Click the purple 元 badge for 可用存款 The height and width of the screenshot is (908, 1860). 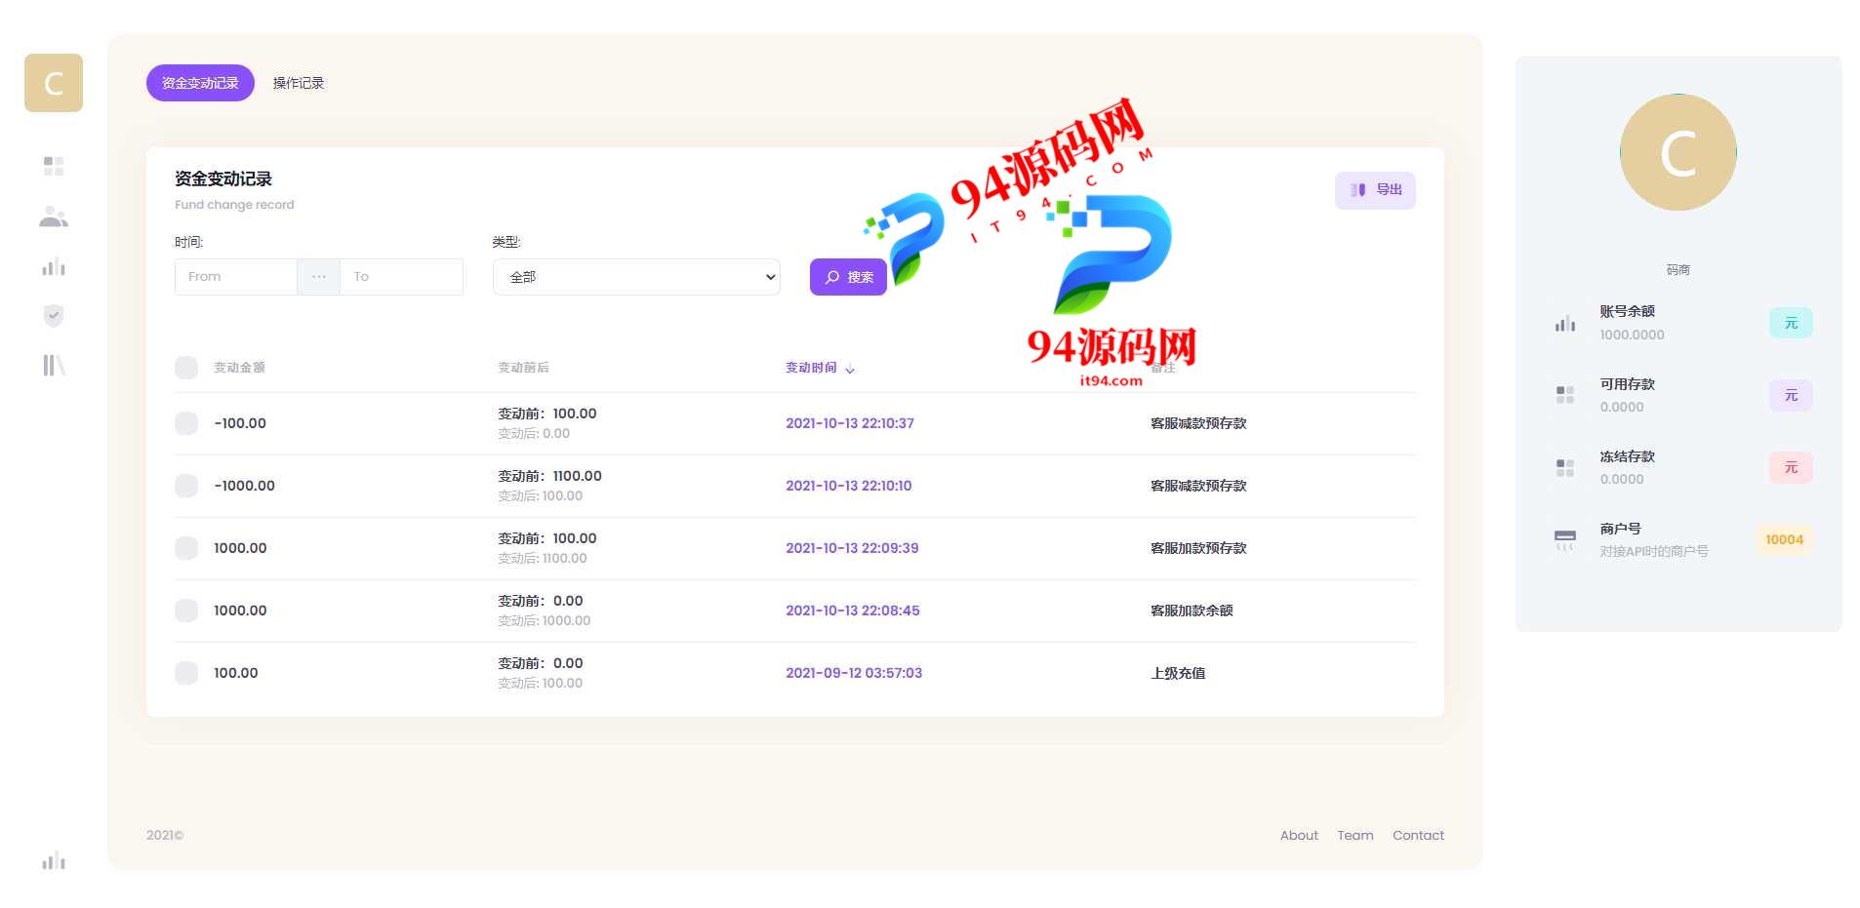pos(1791,395)
